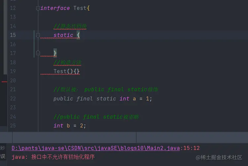Click 'public final static' on line 22
Viewport: 248px width, 166px height.
click(x=85, y=98)
